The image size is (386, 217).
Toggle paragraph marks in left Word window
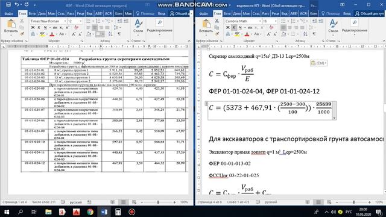pos(119,34)
